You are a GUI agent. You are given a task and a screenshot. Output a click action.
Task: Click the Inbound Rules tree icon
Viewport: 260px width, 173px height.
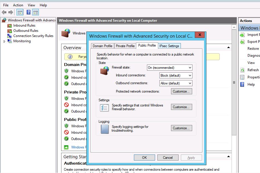click(10, 25)
